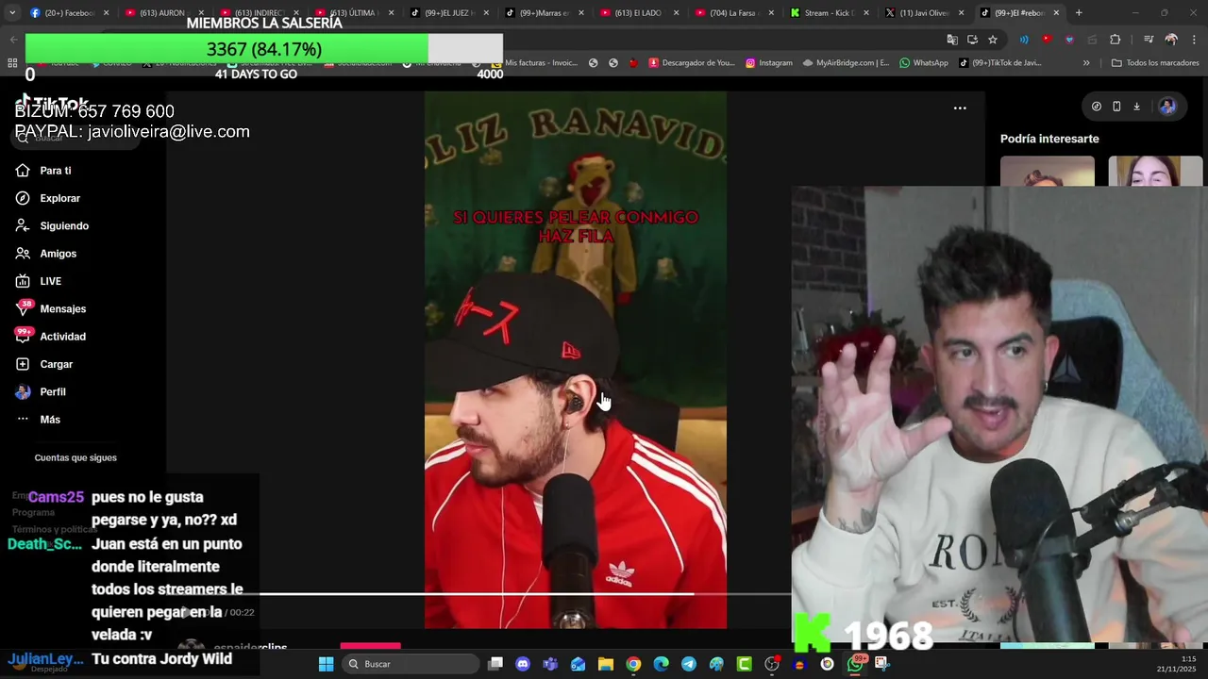Open media control icon in Chrome toolbar

(x=1149, y=40)
